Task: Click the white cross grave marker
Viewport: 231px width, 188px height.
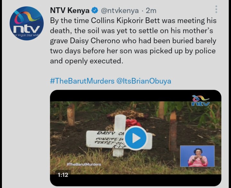Action: click(x=119, y=136)
